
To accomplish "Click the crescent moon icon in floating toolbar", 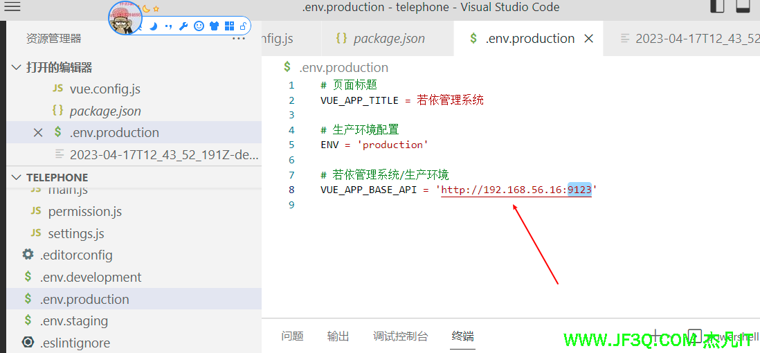I will pos(154,26).
